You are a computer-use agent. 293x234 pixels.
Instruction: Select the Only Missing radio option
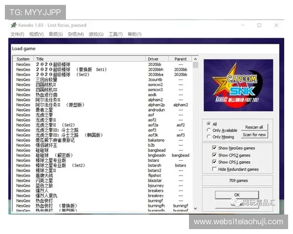[x=209, y=137]
